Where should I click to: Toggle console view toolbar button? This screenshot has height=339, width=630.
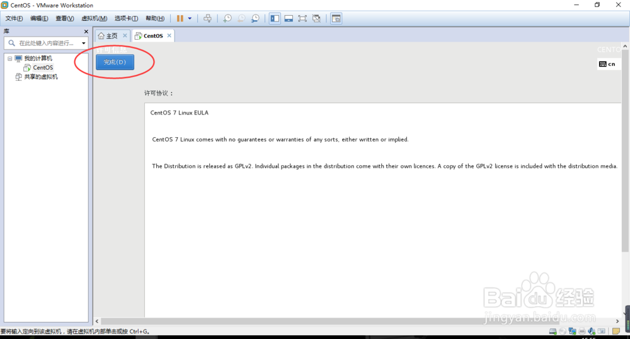coord(336,18)
